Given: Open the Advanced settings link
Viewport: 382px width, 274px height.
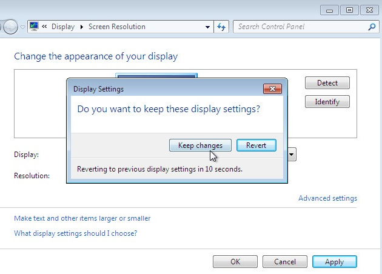Looking at the screenshot, I should pos(327,198).
